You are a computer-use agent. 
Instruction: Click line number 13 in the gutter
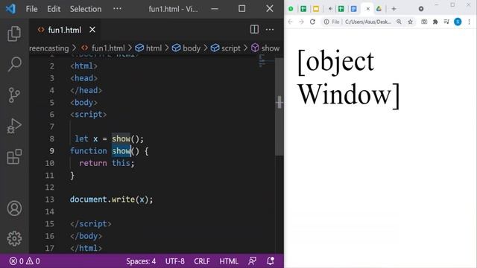(x=50, y=200)
